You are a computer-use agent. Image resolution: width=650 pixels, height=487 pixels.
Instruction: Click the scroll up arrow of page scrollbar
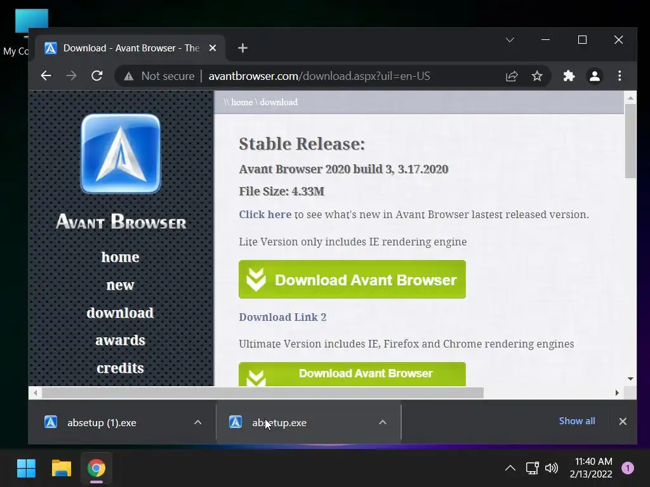630,98
